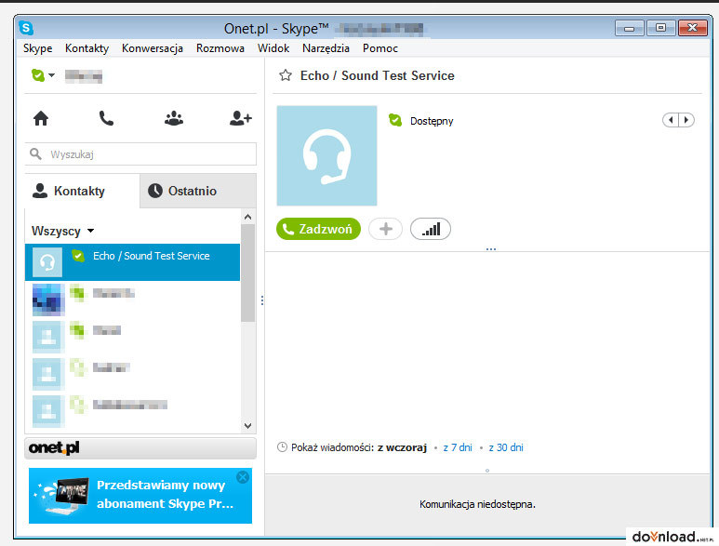
Task: Switch to the Kontakty tab in contacts panel
Action: click(x=82, y=191)
